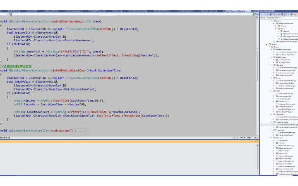The width and height of the screenshot is (298, 186).
Task: Collapse the Public folder arrow
Action: pos(276,29)
